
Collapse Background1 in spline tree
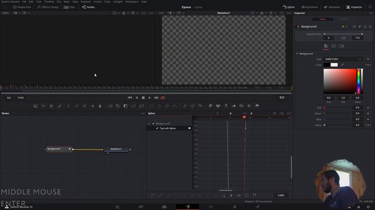148,124
